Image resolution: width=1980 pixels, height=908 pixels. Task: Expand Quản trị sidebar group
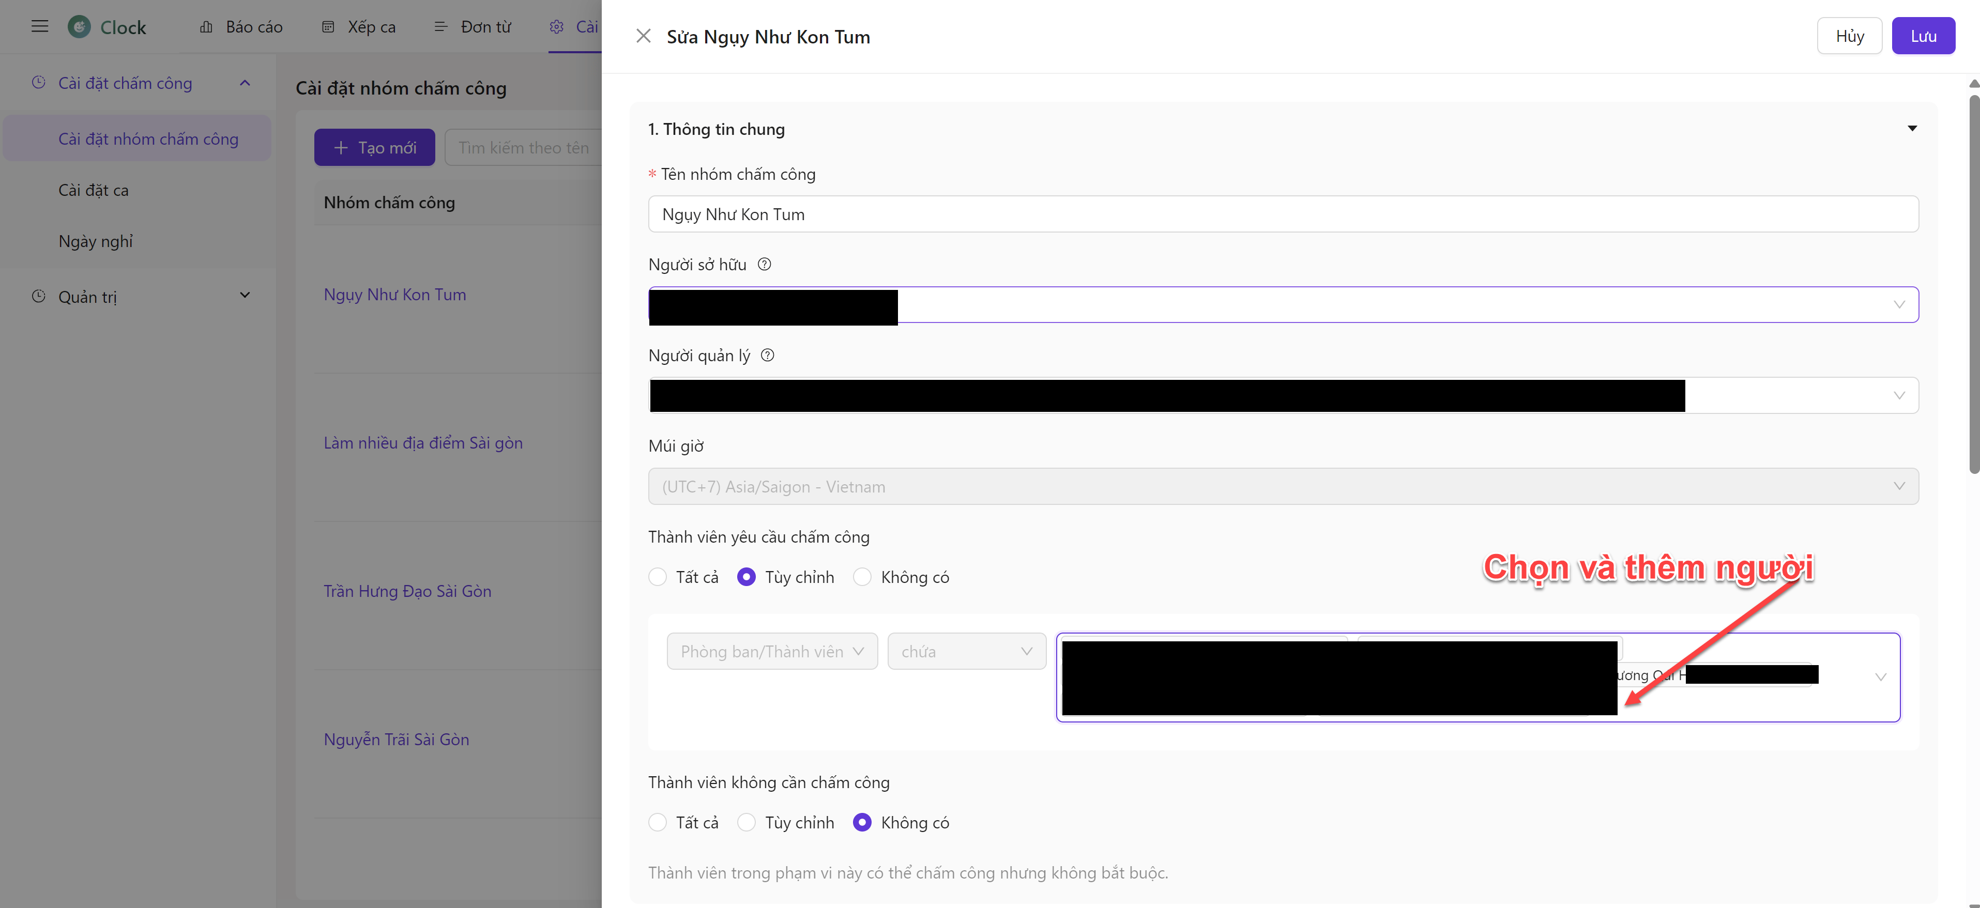tap(245, 296)
